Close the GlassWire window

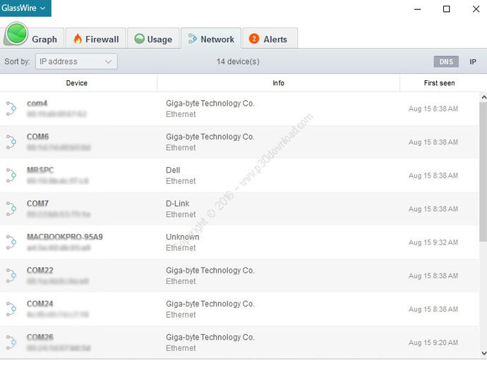click(x=476, y=9)
